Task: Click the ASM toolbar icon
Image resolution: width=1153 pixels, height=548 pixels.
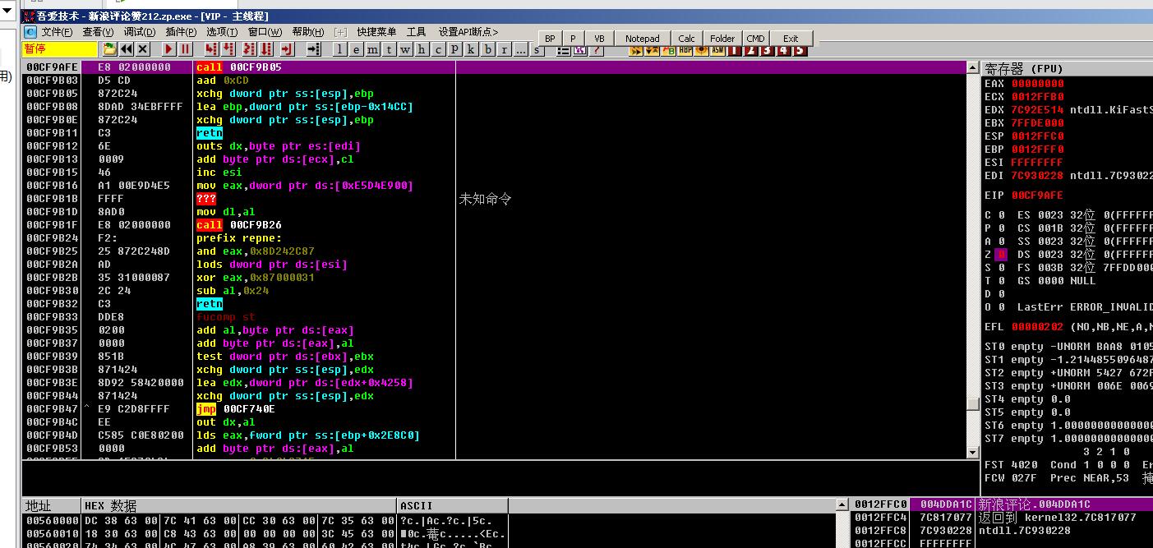Action: pyautogui.click(x=717, y=50)
